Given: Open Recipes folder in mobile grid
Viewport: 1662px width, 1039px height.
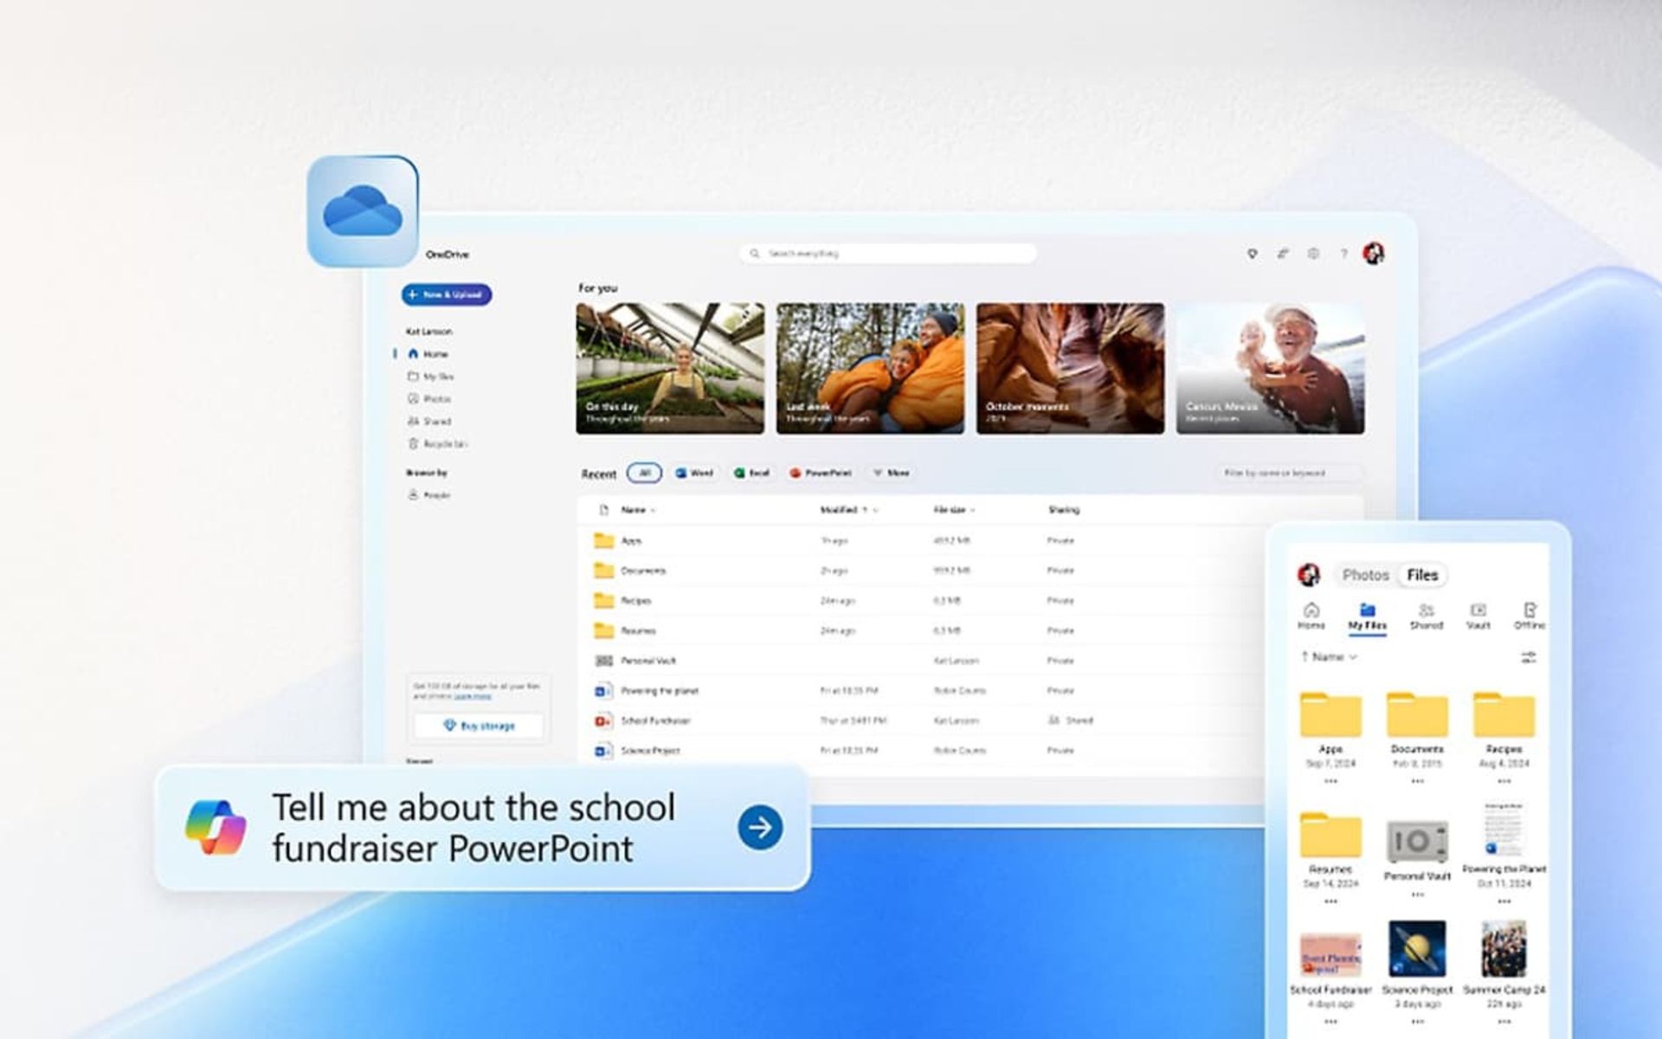Looking at the screenshot, I should click(1504, 713).
